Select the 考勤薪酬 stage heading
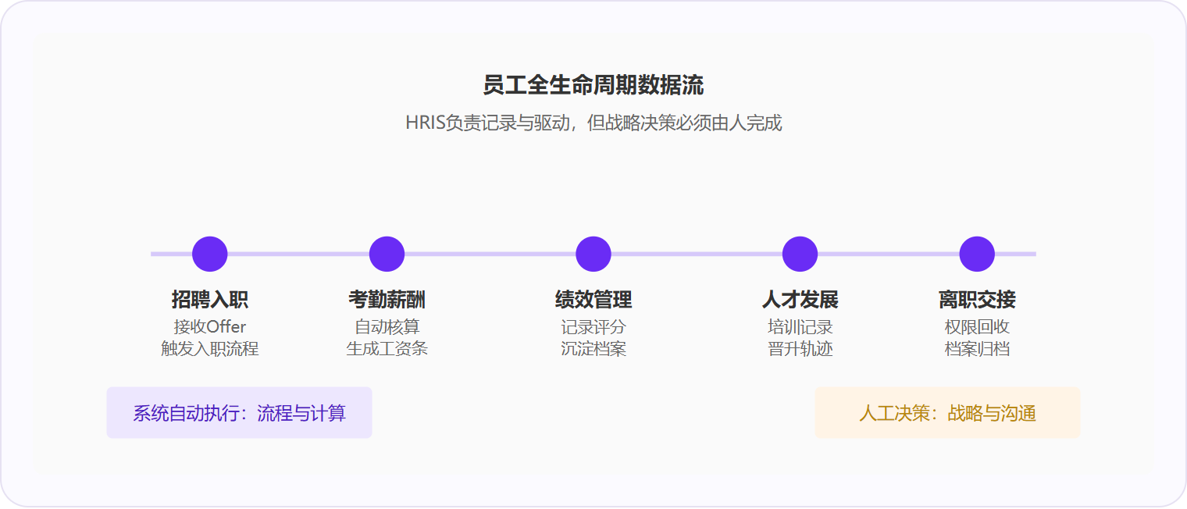Screen dimensions: 1187x509 [387, 299]
